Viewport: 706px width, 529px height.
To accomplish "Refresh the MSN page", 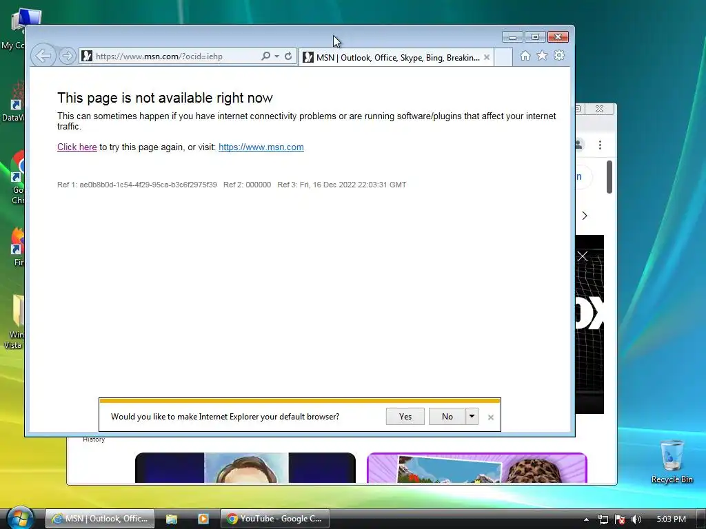I will coord(288,56).
